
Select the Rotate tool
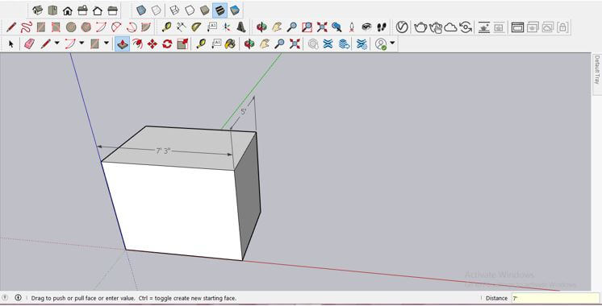coord(167,44)
